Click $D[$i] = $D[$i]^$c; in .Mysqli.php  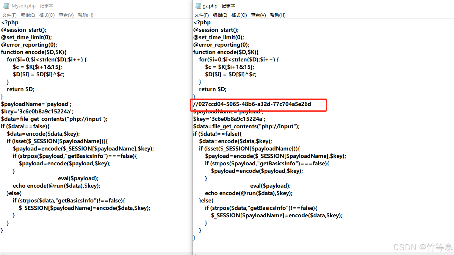[39, 75]
